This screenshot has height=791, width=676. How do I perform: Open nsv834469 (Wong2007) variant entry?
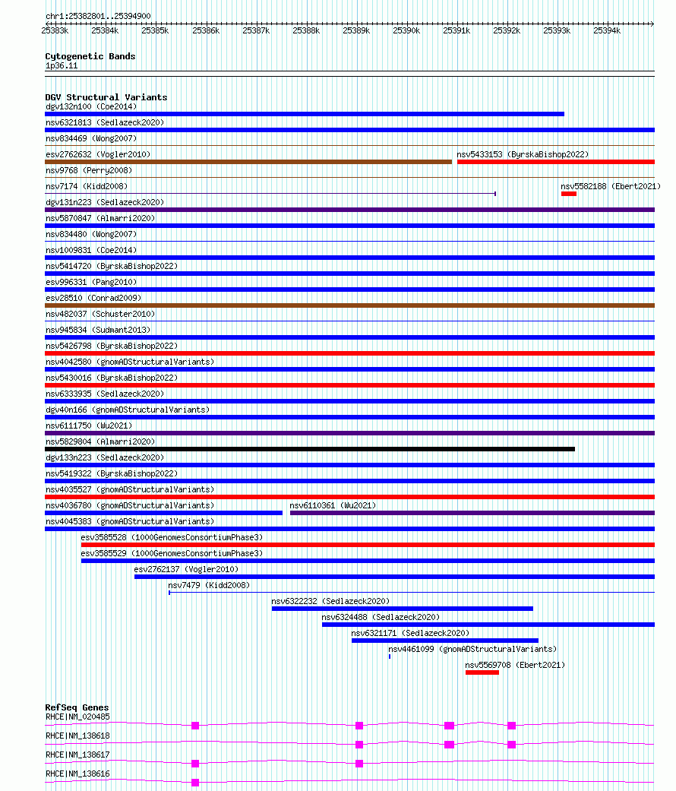pyautogui.click(x=90, y=138)
